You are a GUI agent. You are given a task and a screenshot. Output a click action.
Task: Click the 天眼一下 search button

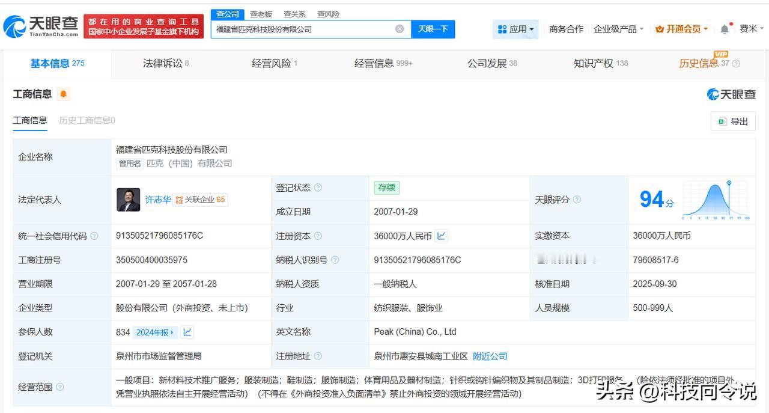click(433, 29)
